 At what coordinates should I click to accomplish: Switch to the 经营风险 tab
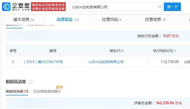tap(111, 19)
